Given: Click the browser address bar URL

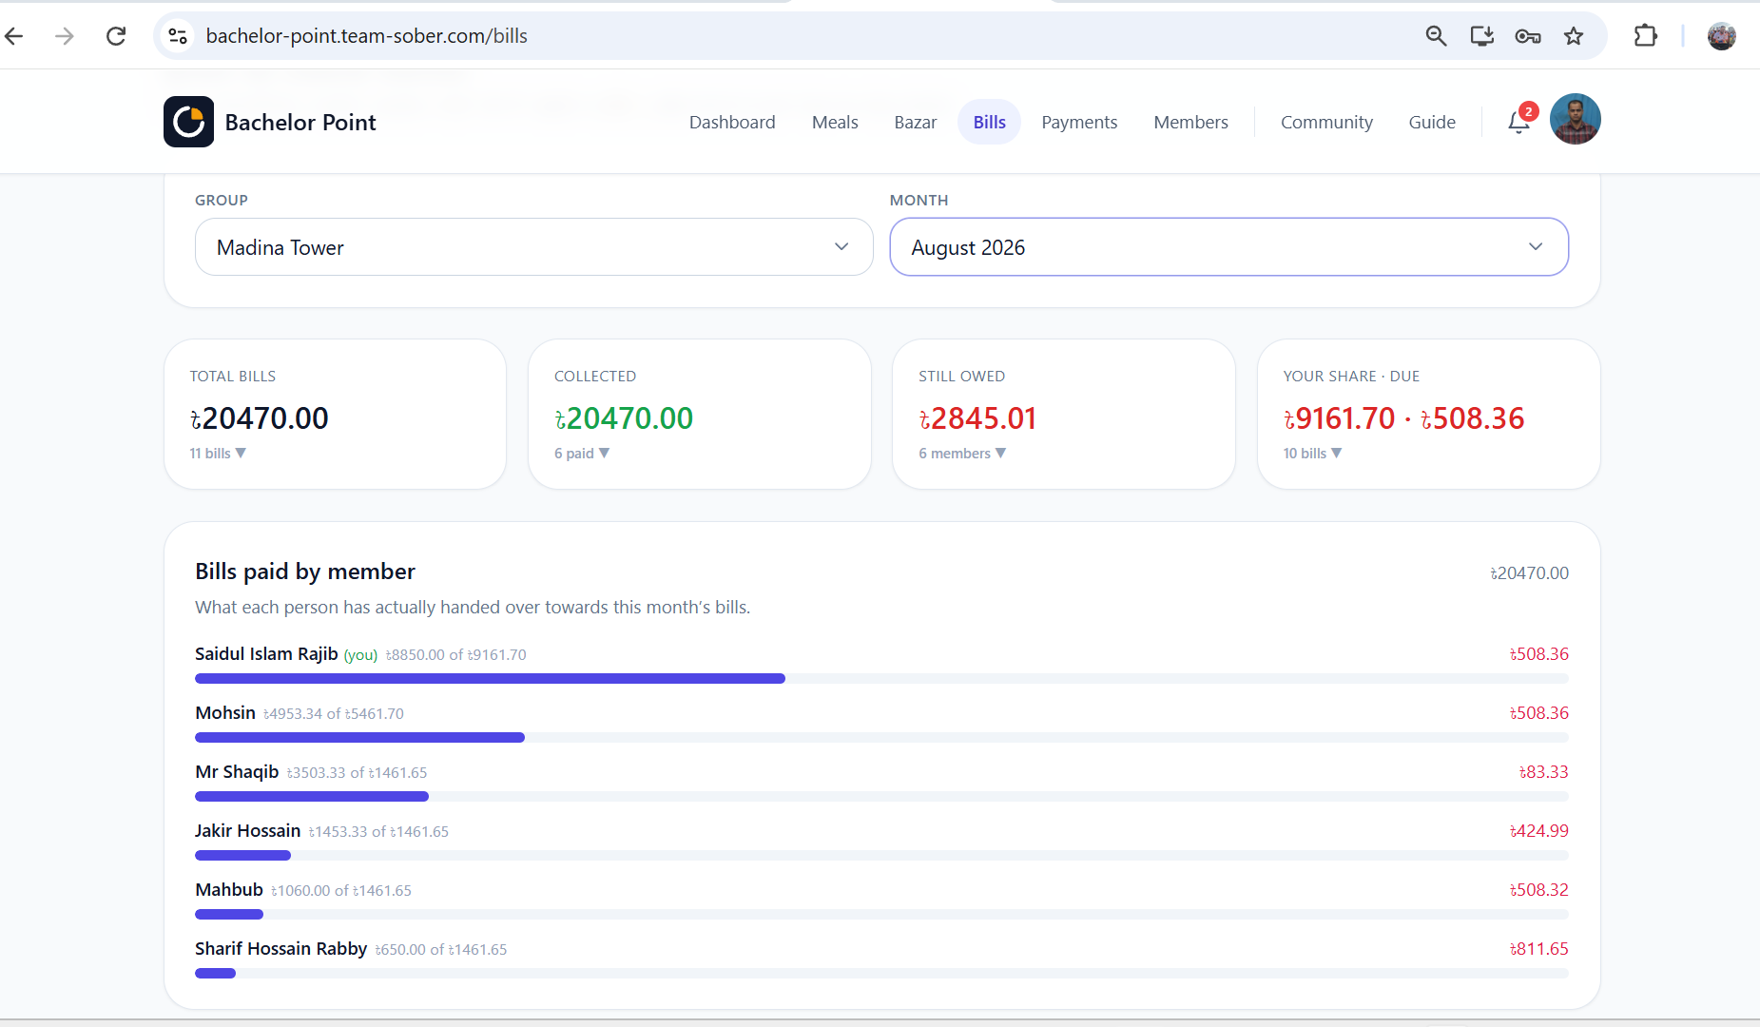Looking at the screenshot, I should tap(366, 36).
